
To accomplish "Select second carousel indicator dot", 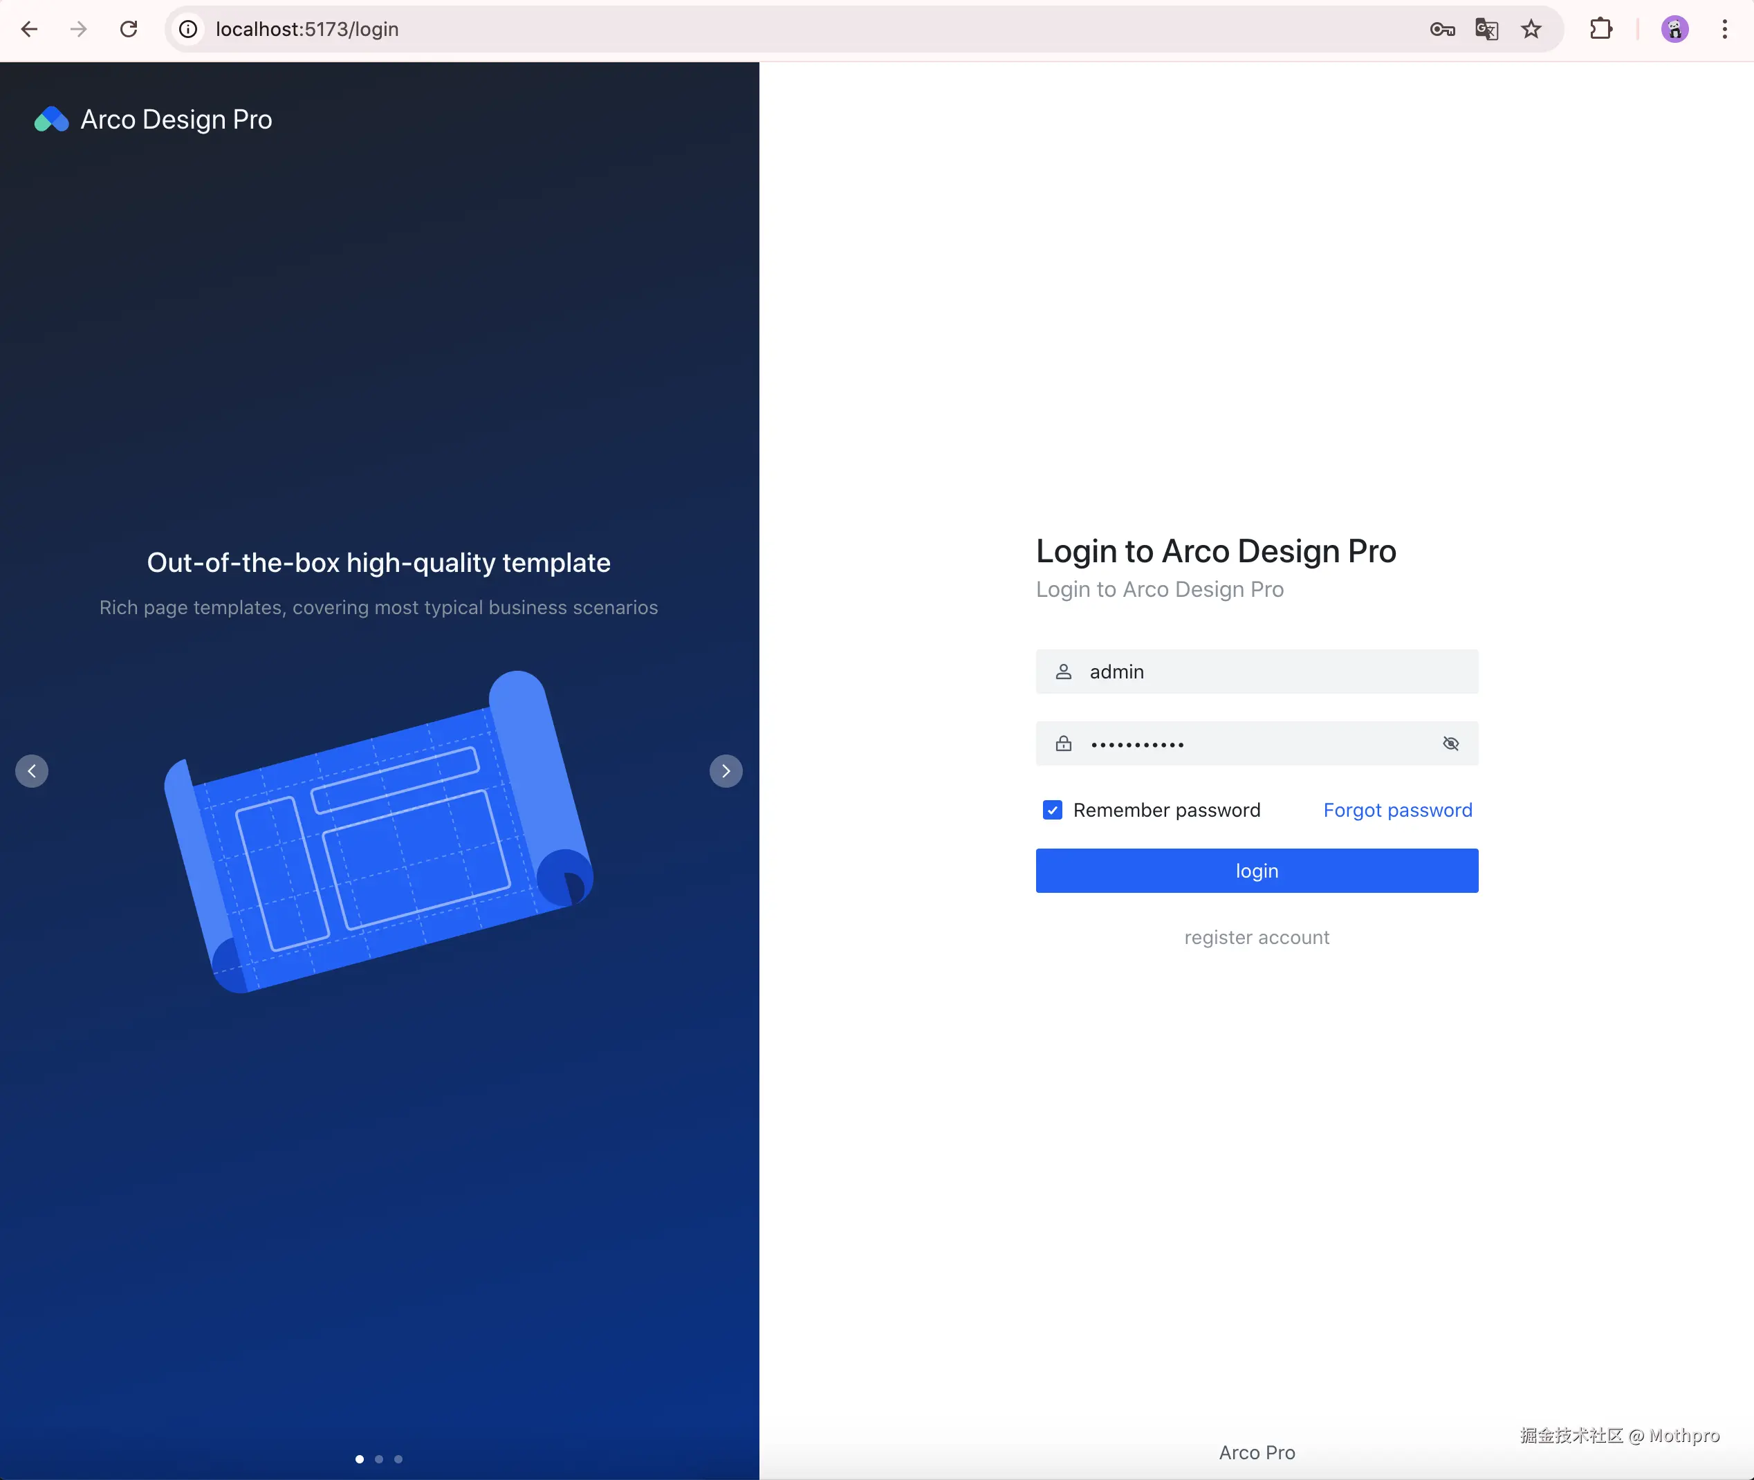I will pyautogui.click(x=379, y=1459).
